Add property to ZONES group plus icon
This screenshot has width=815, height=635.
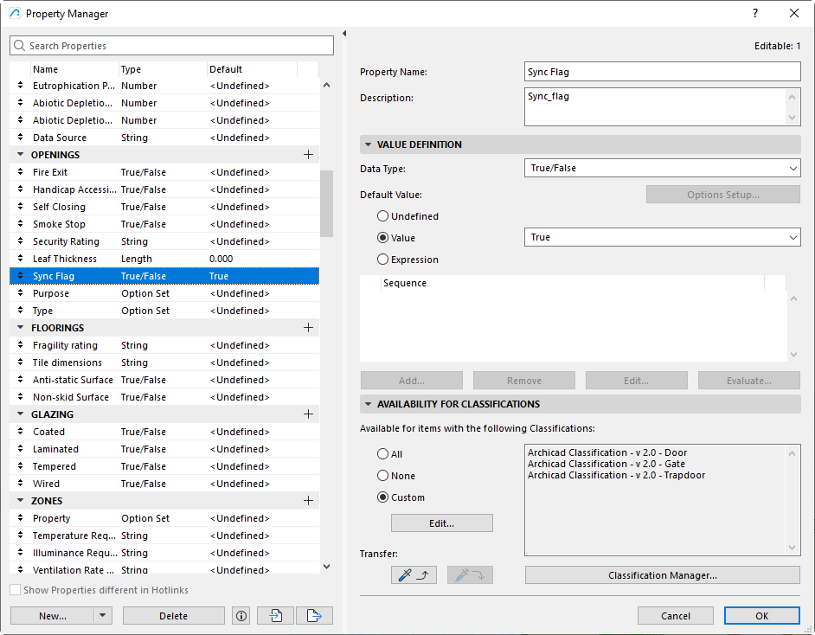308,501
